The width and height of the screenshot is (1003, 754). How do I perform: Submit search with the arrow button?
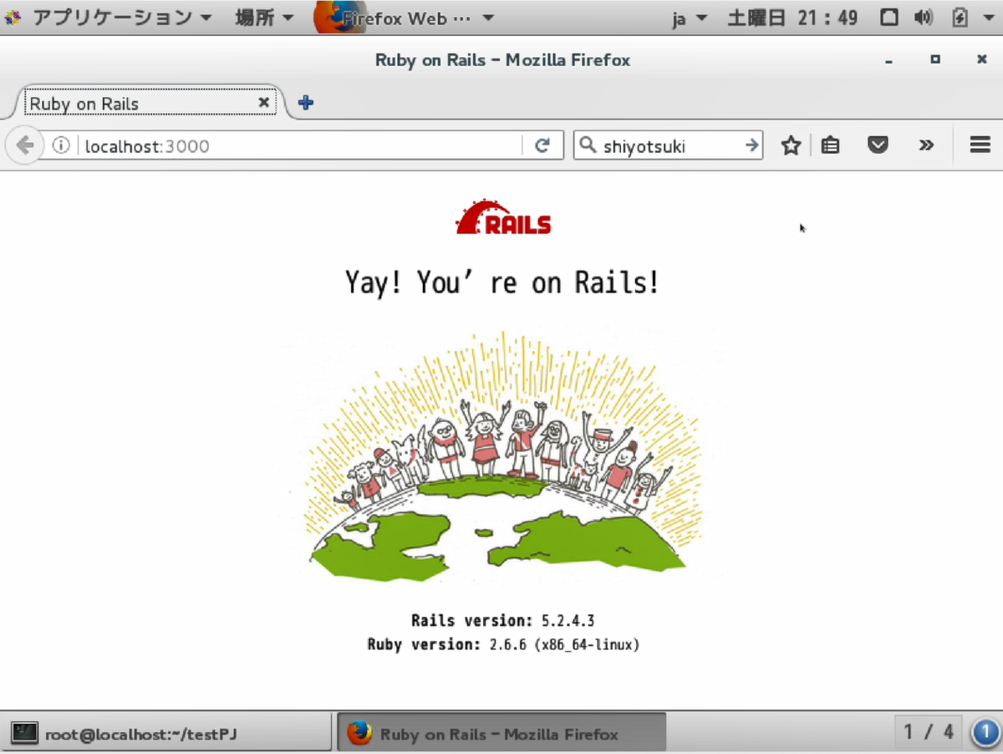point(752,145)
